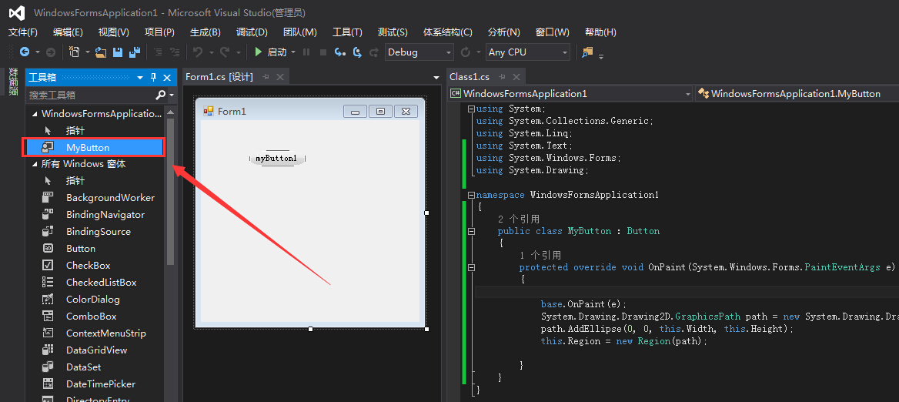Click the Visual Studio logo in title bar
The height and width of the screenshot is (402, 899).
pos(17,12)
